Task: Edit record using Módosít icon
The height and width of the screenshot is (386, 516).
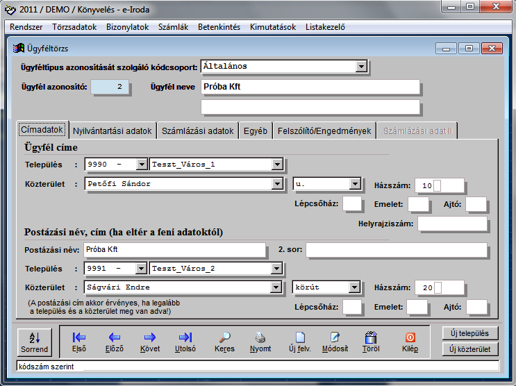Action: pyautogui.click(x=335, y=341)
